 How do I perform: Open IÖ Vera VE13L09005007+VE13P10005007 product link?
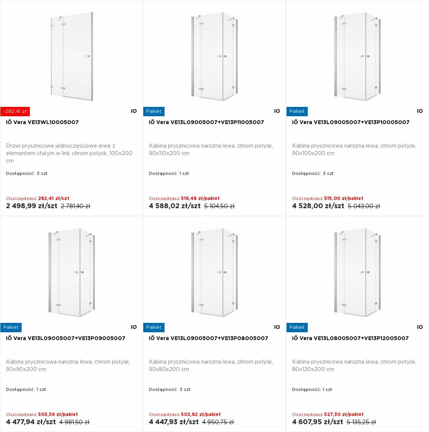[x=350, y=122]
